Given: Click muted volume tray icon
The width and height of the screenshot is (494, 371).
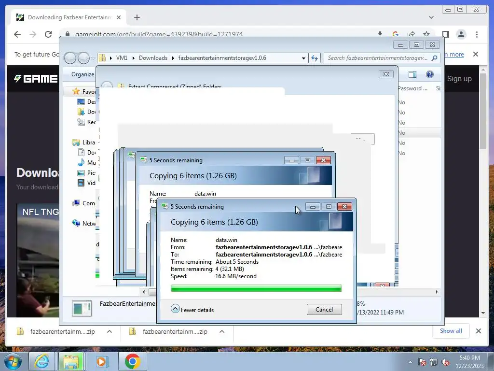Looking at the screenshot, I should (x=445, y=362).
